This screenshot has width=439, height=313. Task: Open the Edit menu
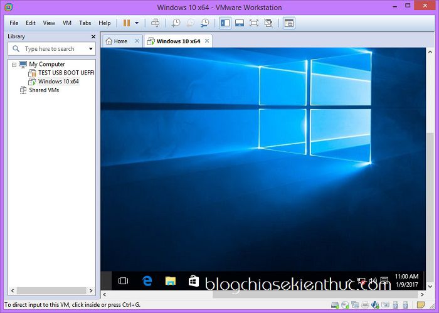[x=31, y=23]
